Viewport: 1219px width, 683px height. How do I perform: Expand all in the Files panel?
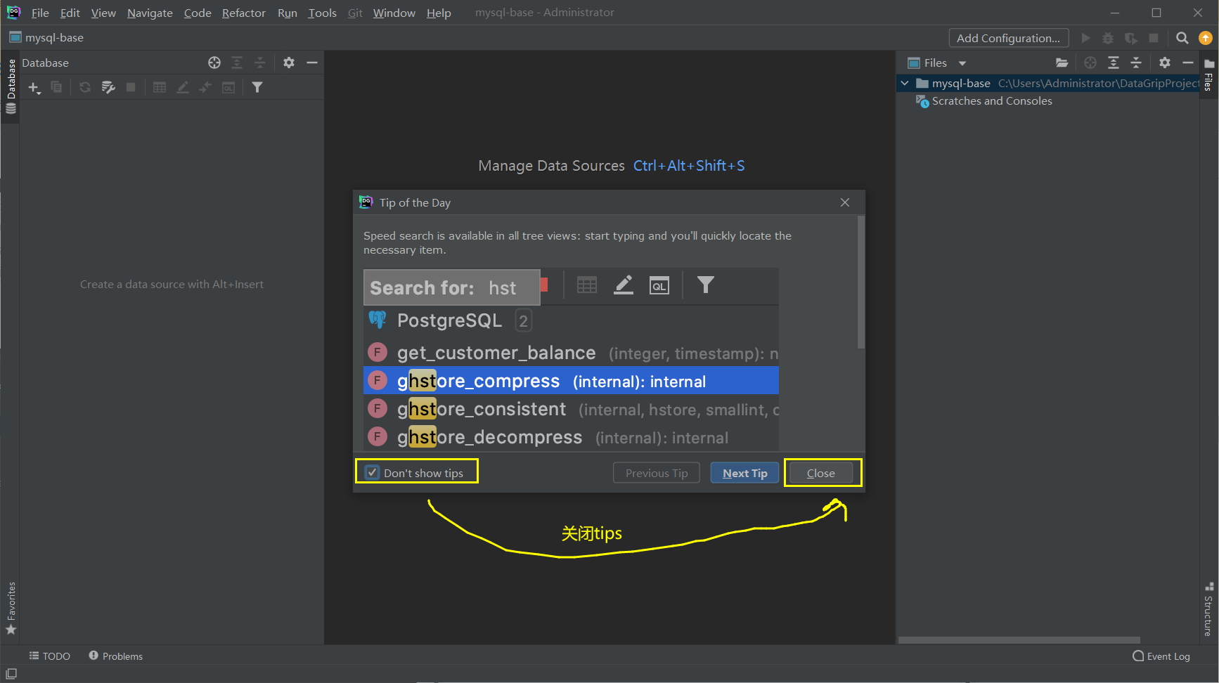1114,63
